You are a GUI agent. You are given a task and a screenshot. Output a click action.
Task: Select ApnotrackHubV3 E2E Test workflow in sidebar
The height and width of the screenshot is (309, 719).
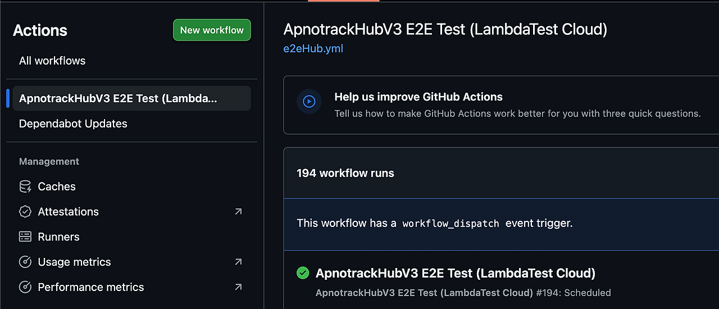pyautogui.click(x=131, y=98)
